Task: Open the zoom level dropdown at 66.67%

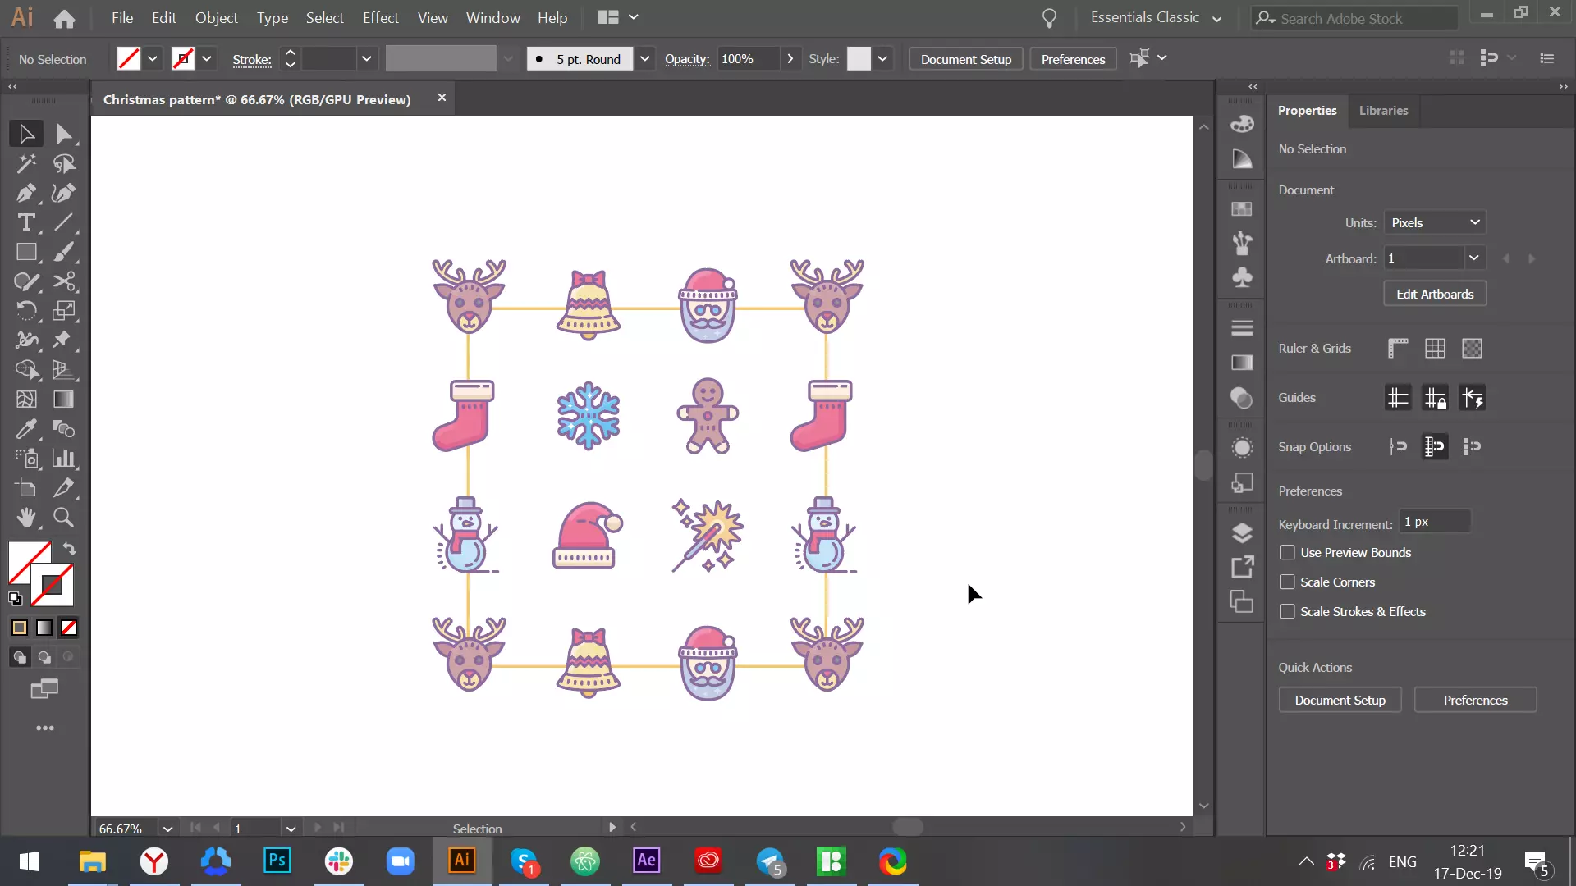Action: pos(167,829)
